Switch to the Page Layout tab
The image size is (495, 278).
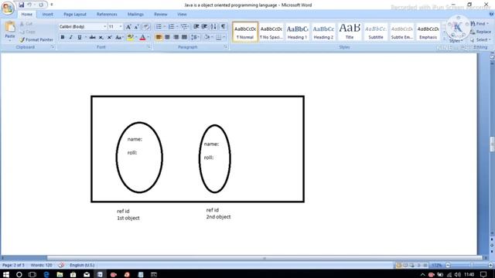(75, 14)
